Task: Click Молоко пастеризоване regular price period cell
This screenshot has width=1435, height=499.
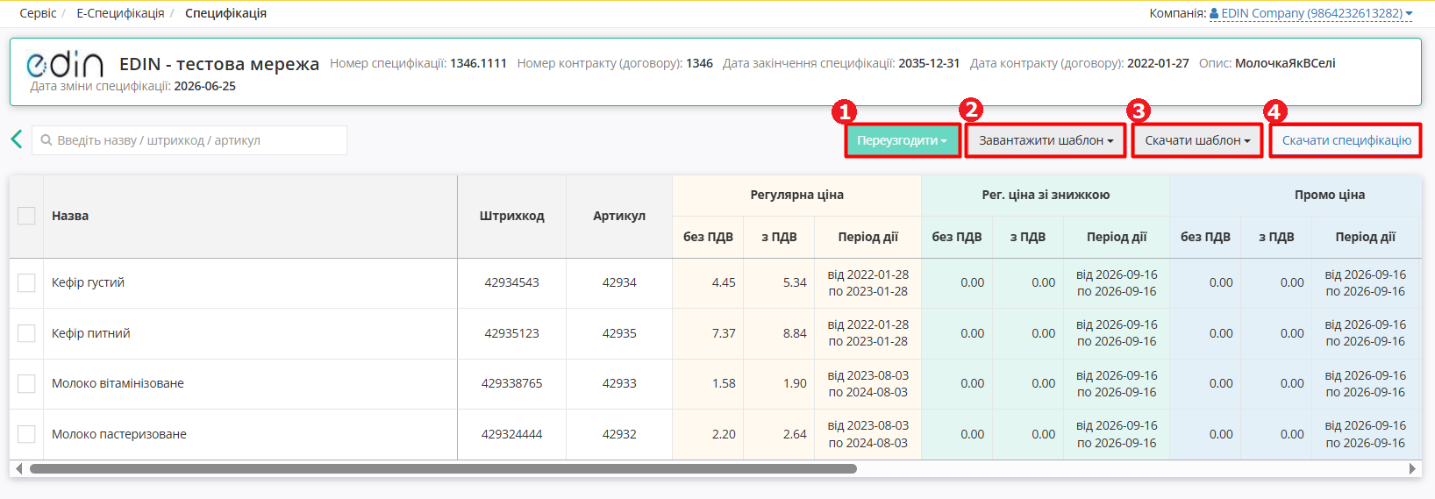Action: click(868, 434)
